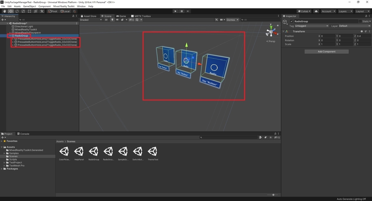372x201 pixels.
Task: Open the Layers dropdown
Action: [x=345, y=11]
